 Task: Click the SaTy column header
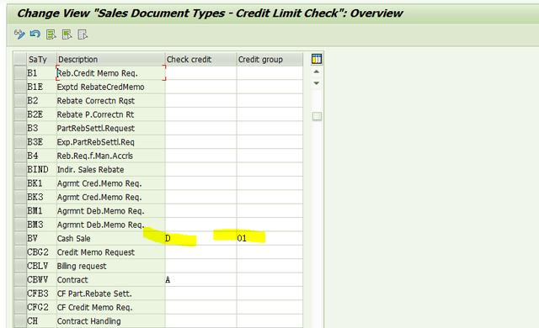(x=41, y=60)
